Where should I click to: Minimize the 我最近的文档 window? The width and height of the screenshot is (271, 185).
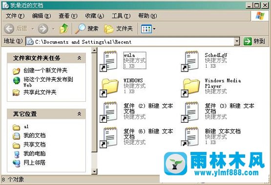(x=249, y=5)
